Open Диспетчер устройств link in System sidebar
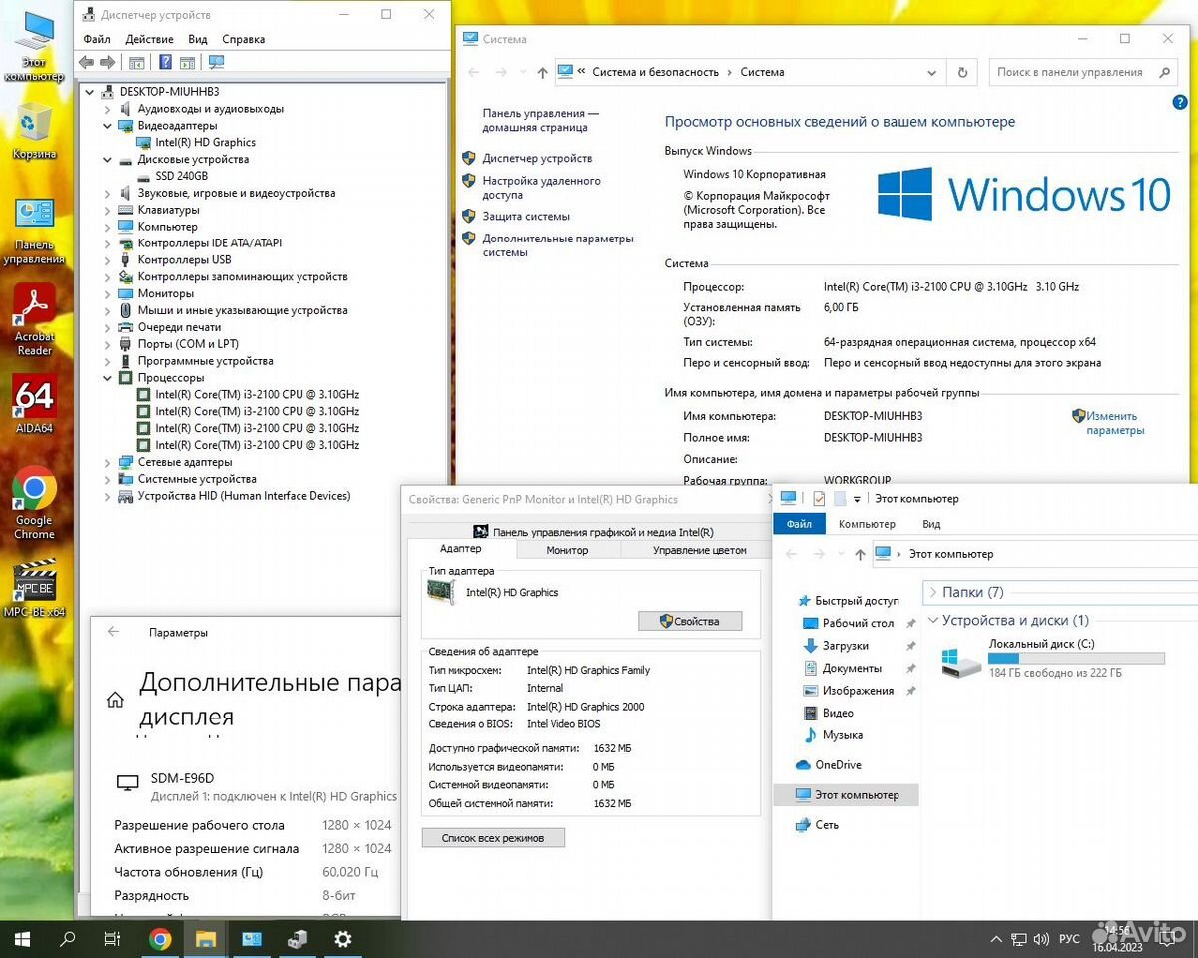This screenshot has width=1198, height=958. (537, 158)
